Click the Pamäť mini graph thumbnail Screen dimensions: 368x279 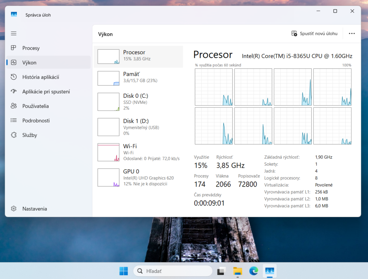point(108,78)
